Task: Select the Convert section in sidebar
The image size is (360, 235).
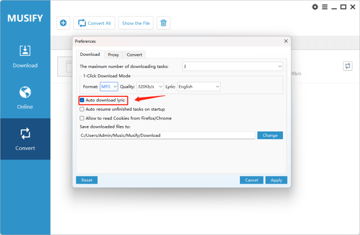Action: coord(25,139)
